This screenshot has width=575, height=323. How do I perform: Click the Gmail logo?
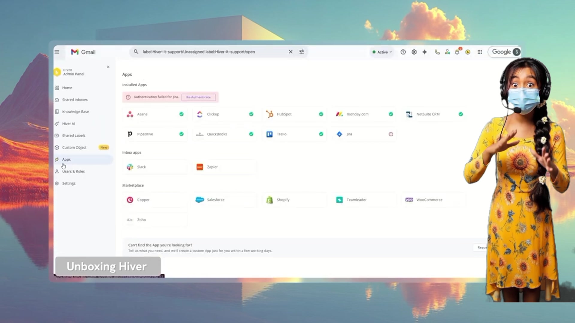click(x=83, y=52)
